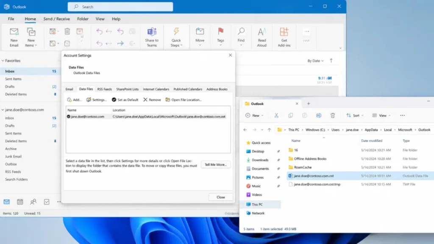
Task: Open Sent Items under Favorites
Action: (x=13, y=79)
